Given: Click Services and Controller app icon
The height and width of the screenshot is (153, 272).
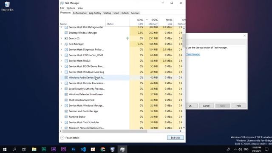Looking at the screenshot, I should [x=66, y=111].
